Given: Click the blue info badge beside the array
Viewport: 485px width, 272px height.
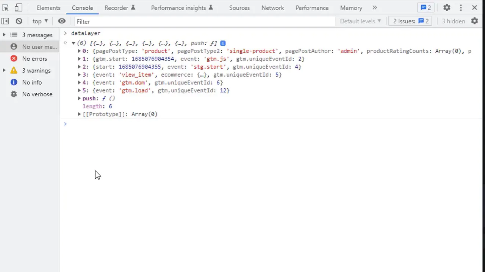Looking at the screenshot, I should 223,43.
